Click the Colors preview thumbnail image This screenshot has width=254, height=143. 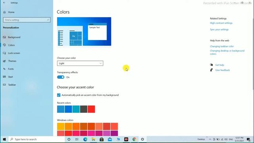(x=84, y=31)
